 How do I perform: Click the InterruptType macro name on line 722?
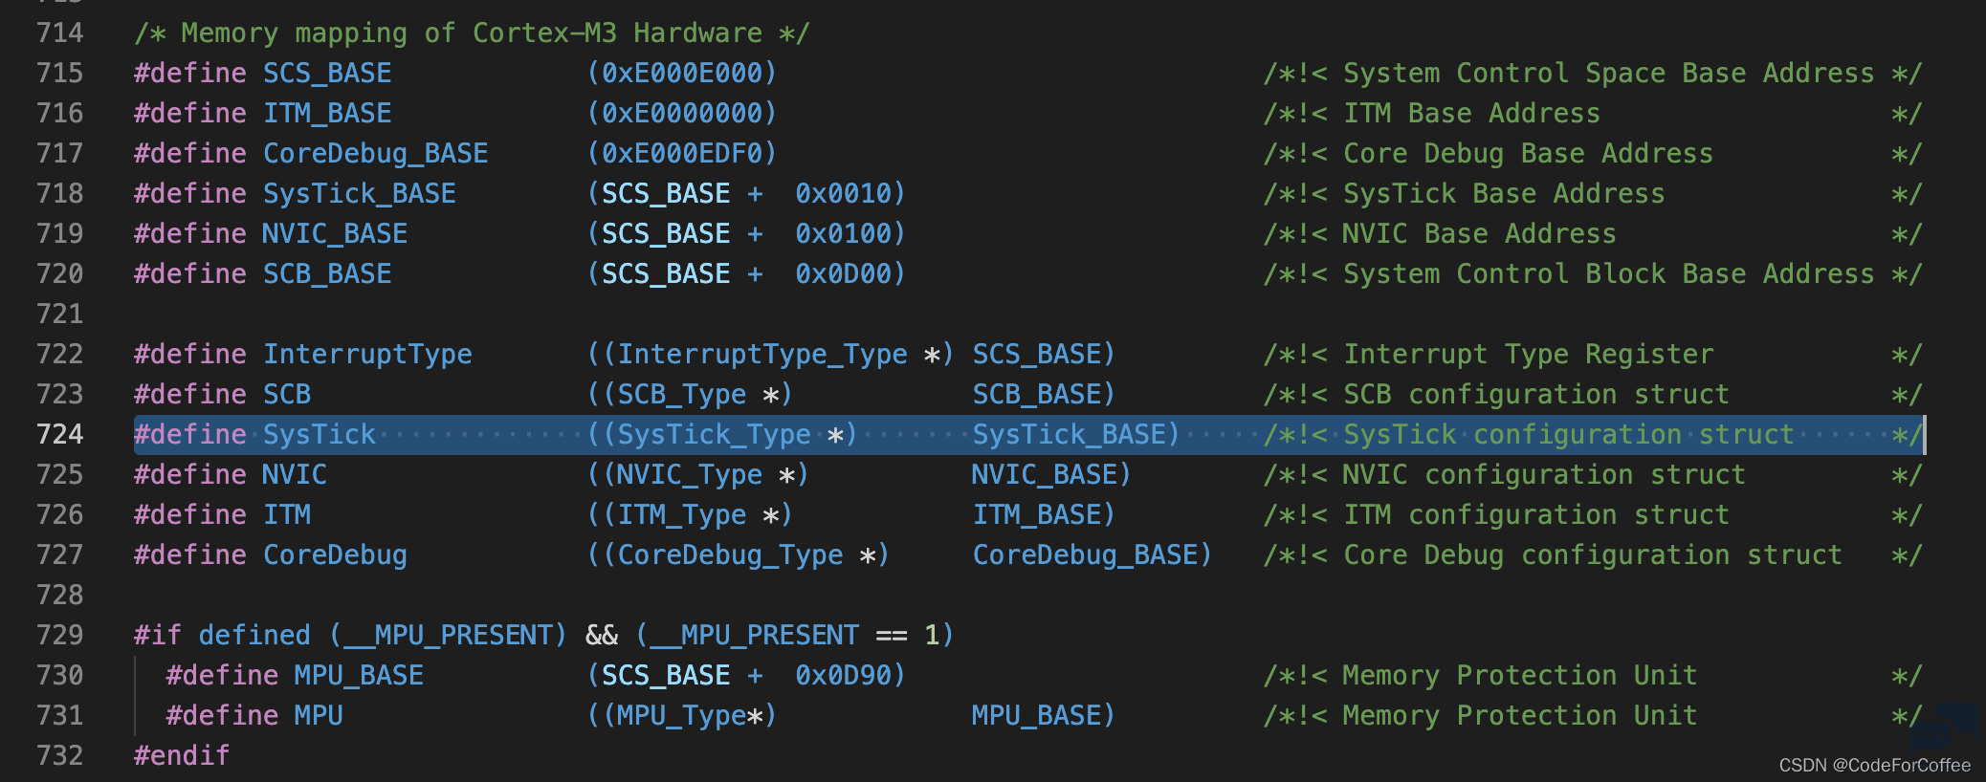point(367,355)
